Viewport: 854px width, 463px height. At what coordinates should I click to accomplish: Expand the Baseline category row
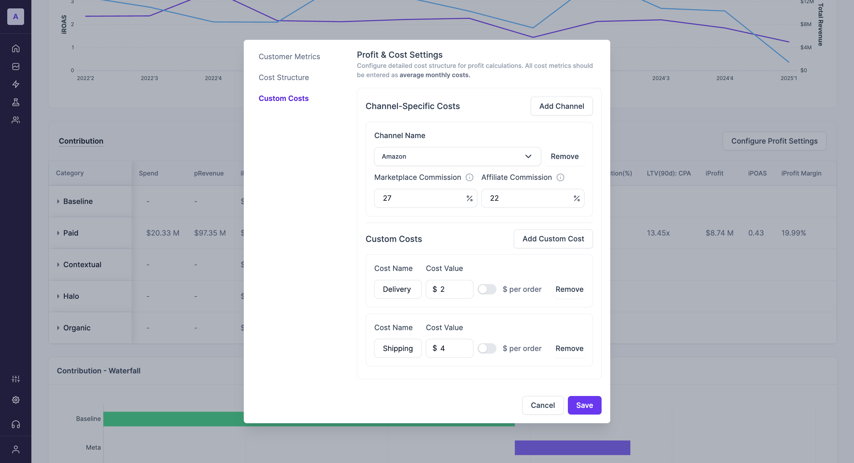pos(58,201)
